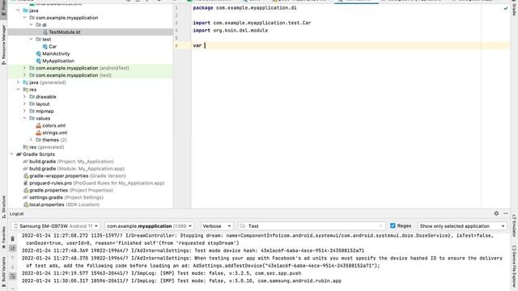518x291 pixels.
Task: Open the Favorites side tab
Action: pyautogui.click(x=3, y=238)
